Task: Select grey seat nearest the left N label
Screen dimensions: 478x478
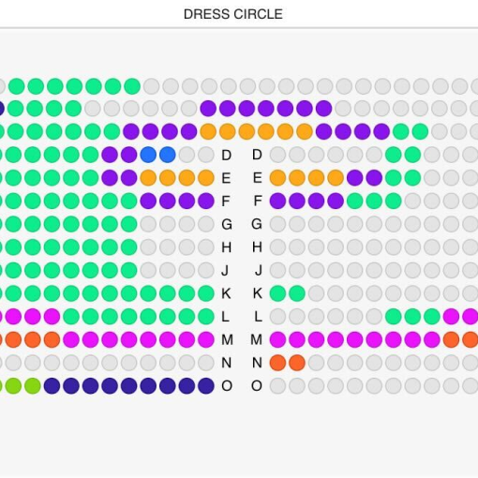Action: (206, 363)
